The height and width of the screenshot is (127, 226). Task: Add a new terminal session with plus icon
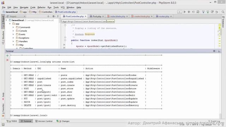[7, 56]
